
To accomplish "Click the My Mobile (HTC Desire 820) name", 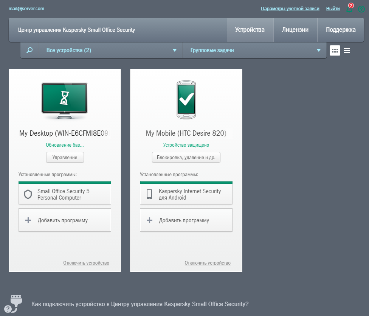I will coord(186,133).
